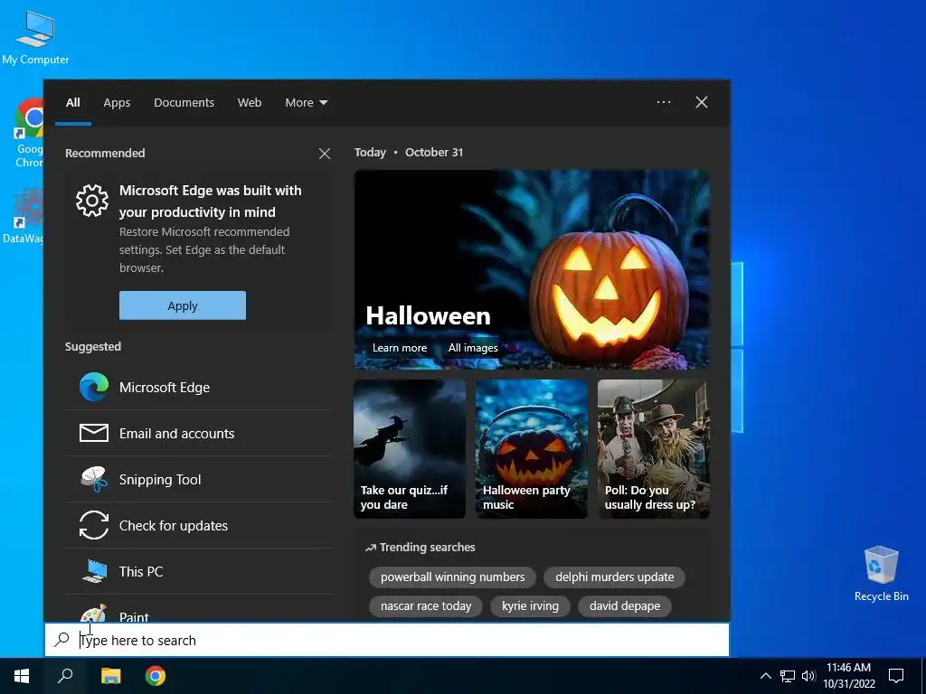Open Paint from the suggested apps
The height and width of the screenshot is (694, 926).
click(x=199, y=609)
